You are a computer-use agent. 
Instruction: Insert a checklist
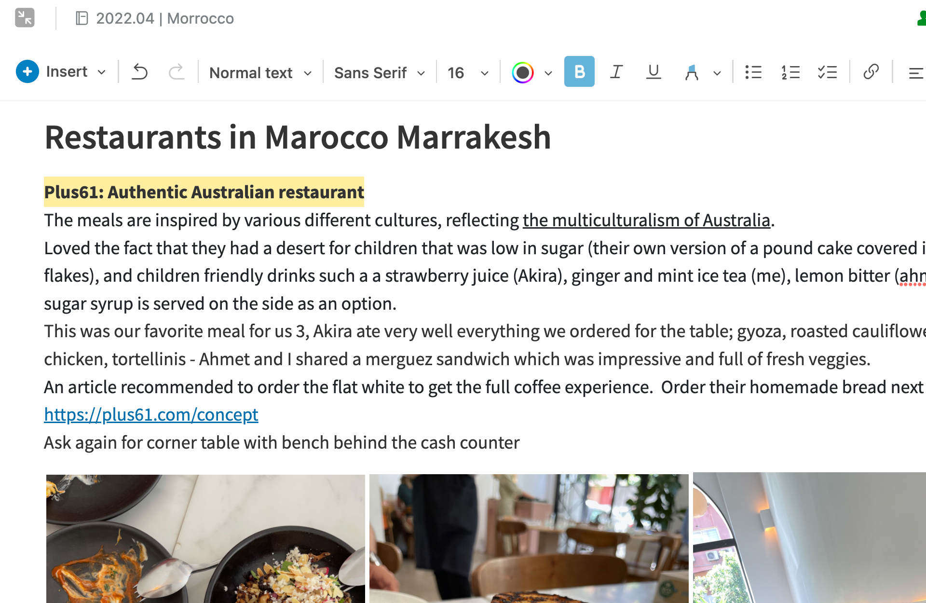click(x=827, y=72)
